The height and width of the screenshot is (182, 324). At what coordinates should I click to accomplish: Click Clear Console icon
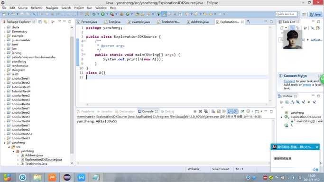[x=213, y=111]
